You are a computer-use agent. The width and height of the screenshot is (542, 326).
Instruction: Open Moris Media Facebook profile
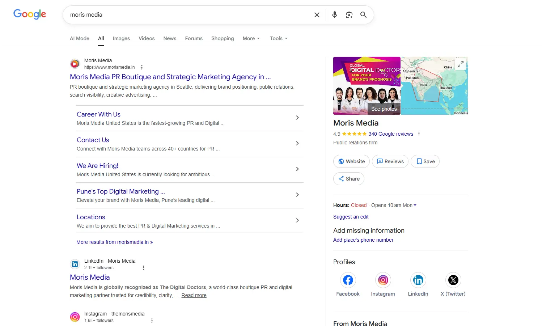coord(348,280)
